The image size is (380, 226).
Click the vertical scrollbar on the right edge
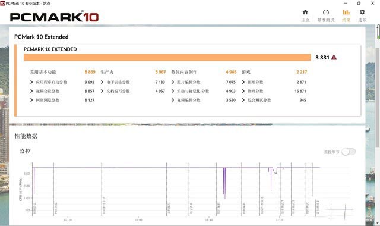(378, 97)
